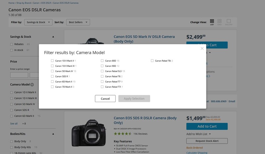The height and width of the screenshot is (154, 265).
Task: Collapse the Savings & Stock section
Action: pyautogui.click(x=53, y=37)
